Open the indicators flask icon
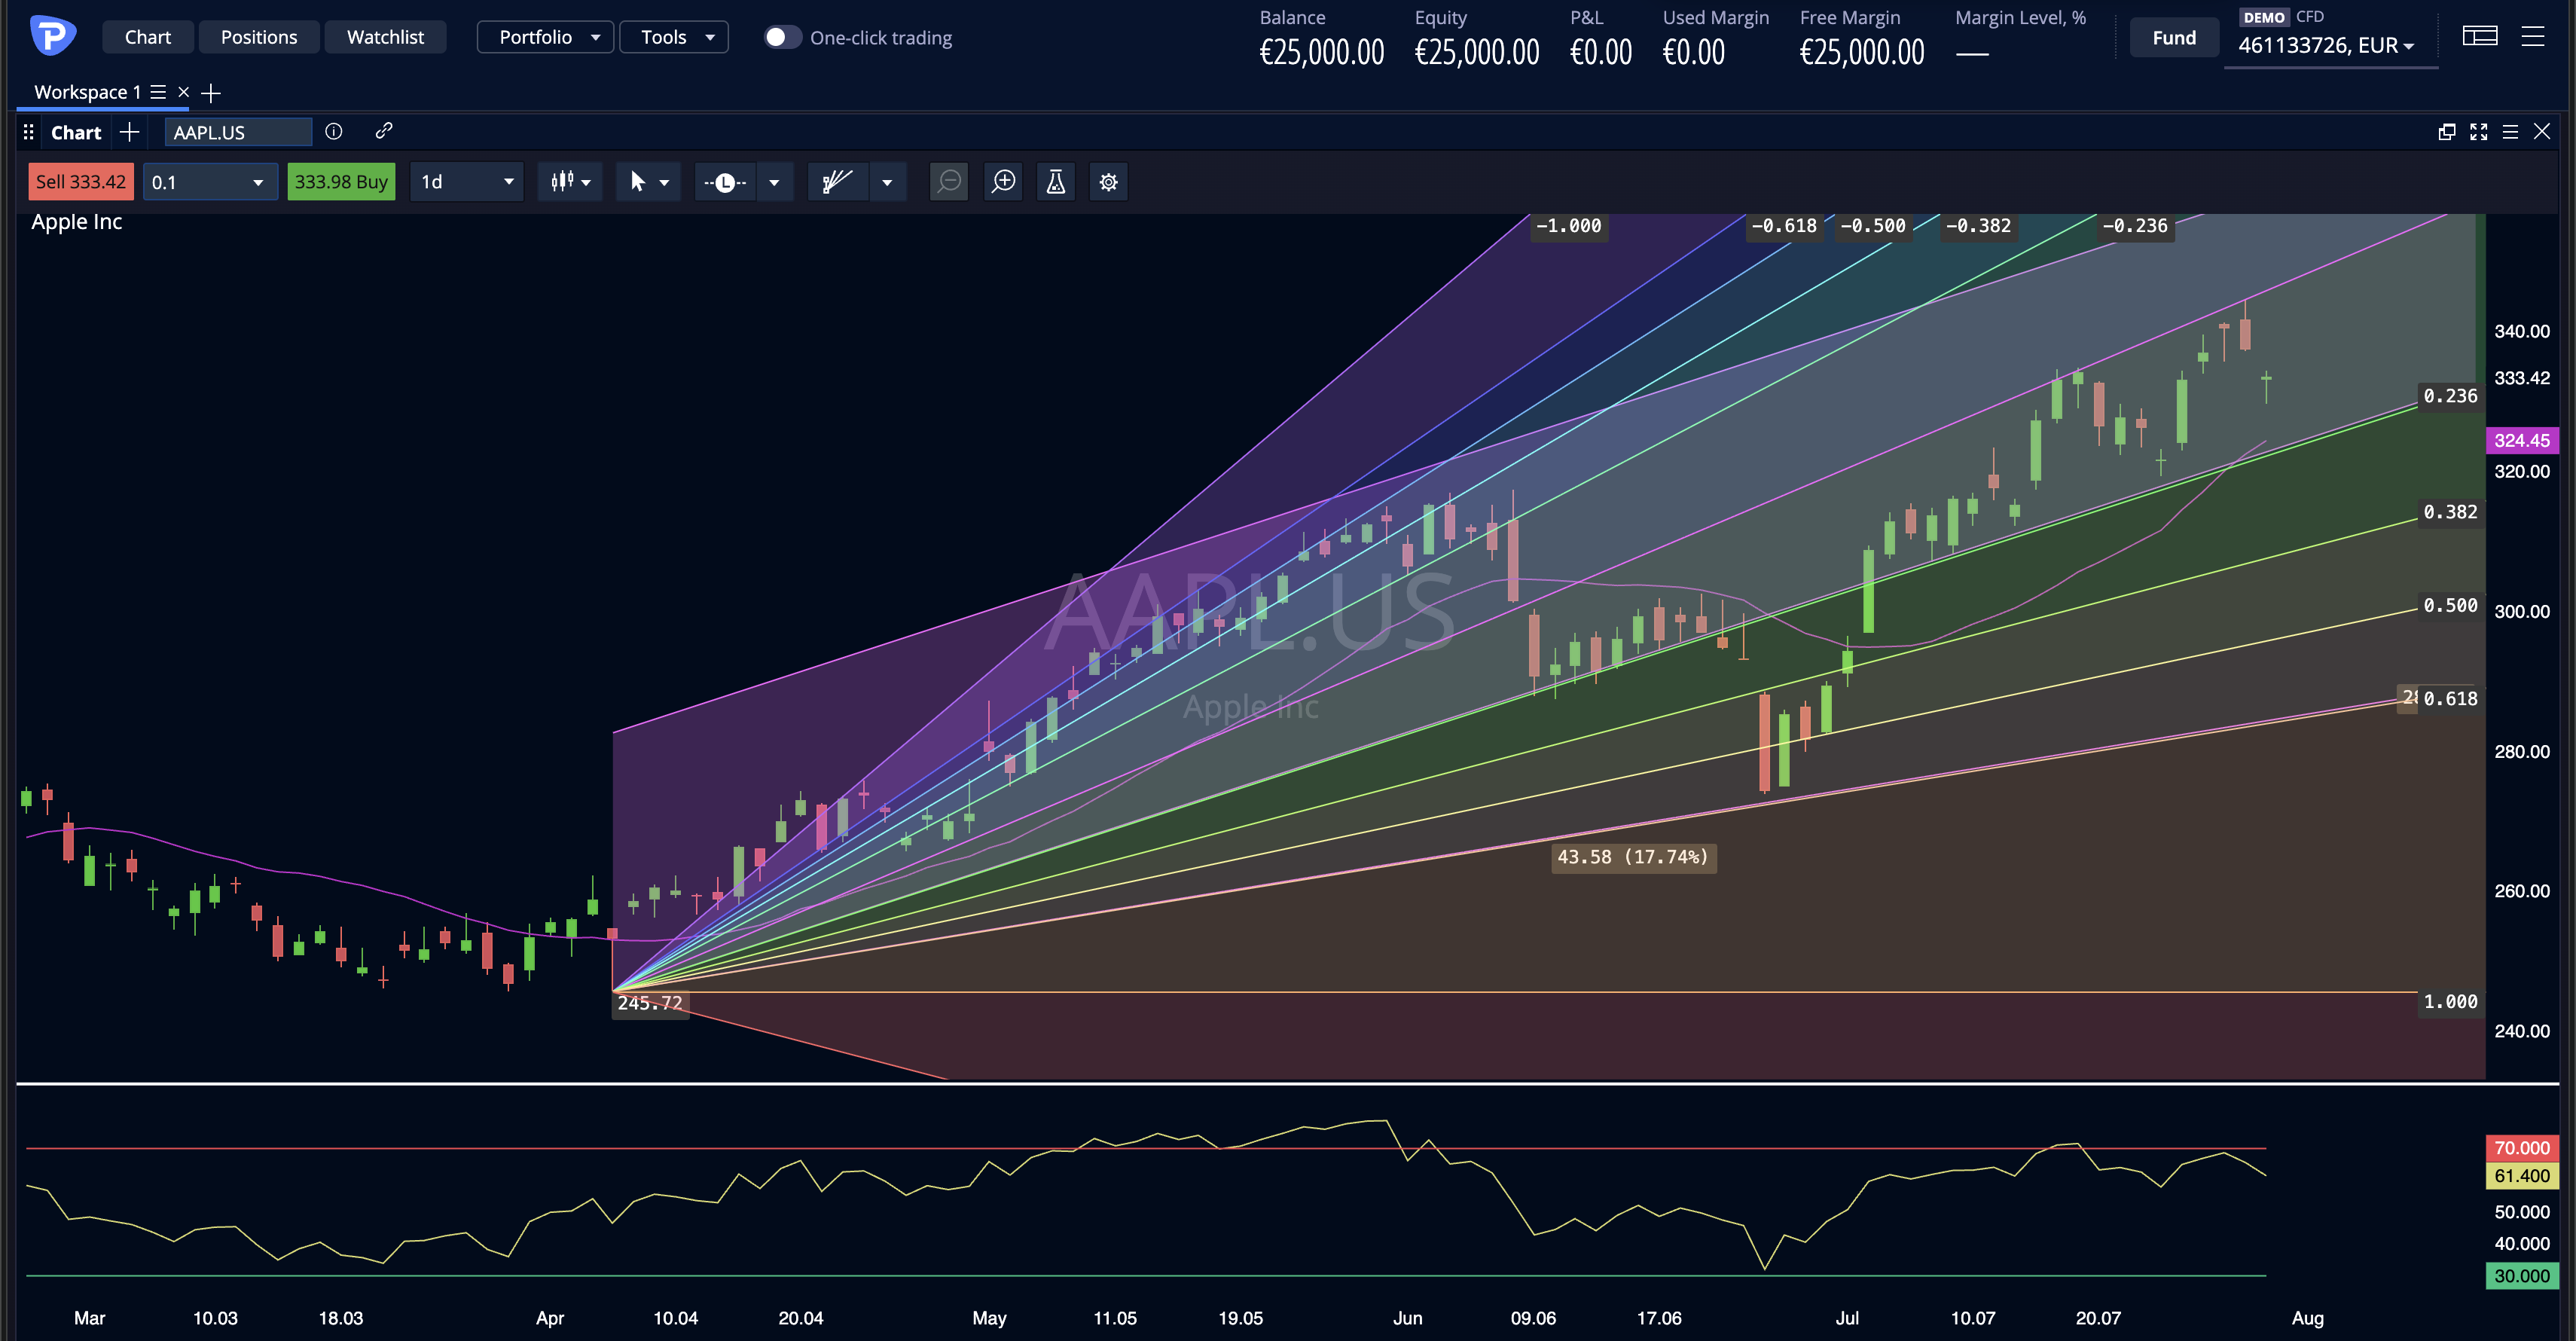 click(x=1056, y=182)
